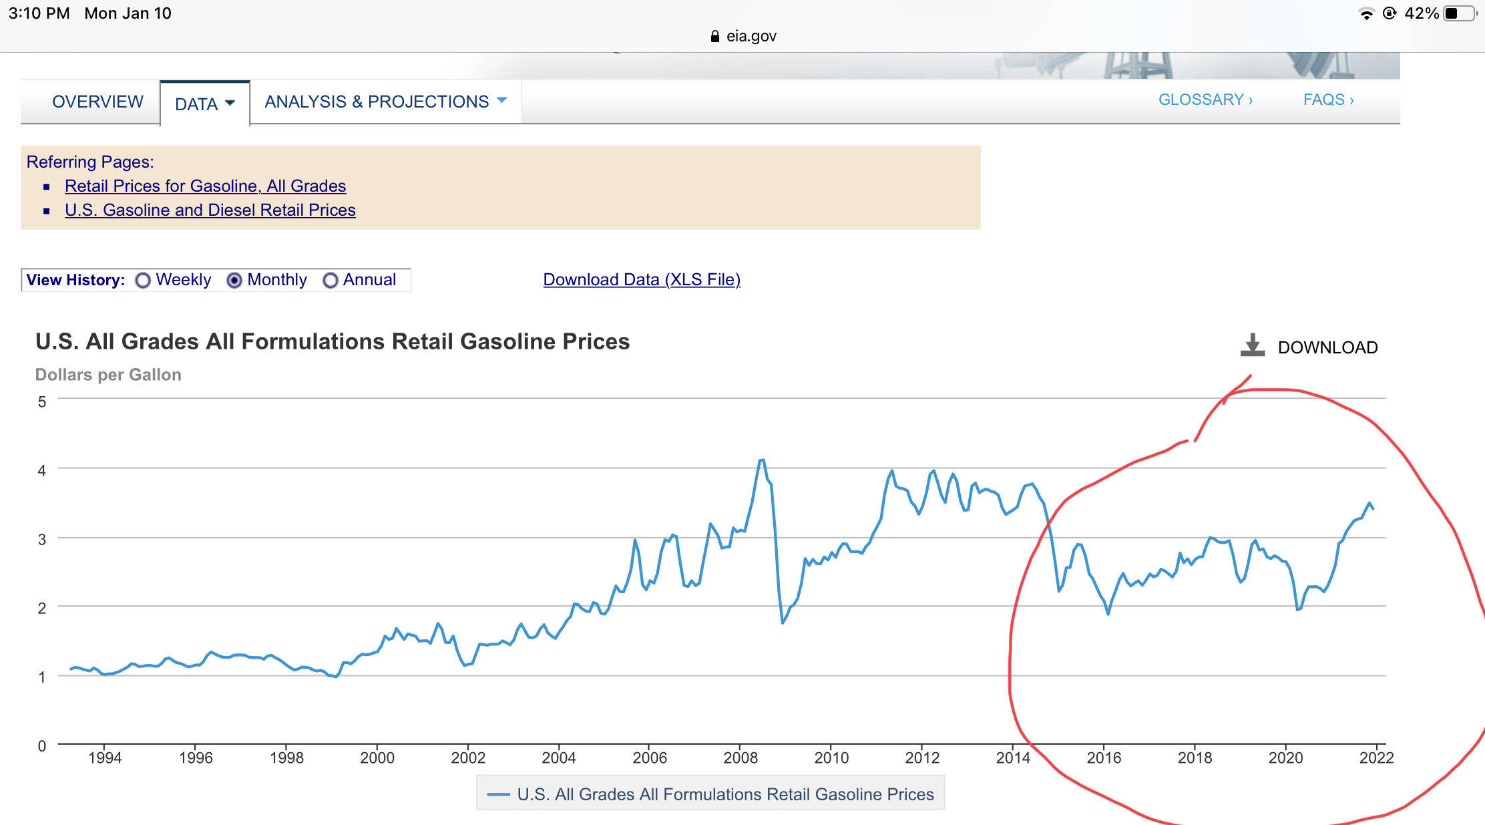Select the Annual view history option
This screenshot has height=825, width=1485.
330,281
